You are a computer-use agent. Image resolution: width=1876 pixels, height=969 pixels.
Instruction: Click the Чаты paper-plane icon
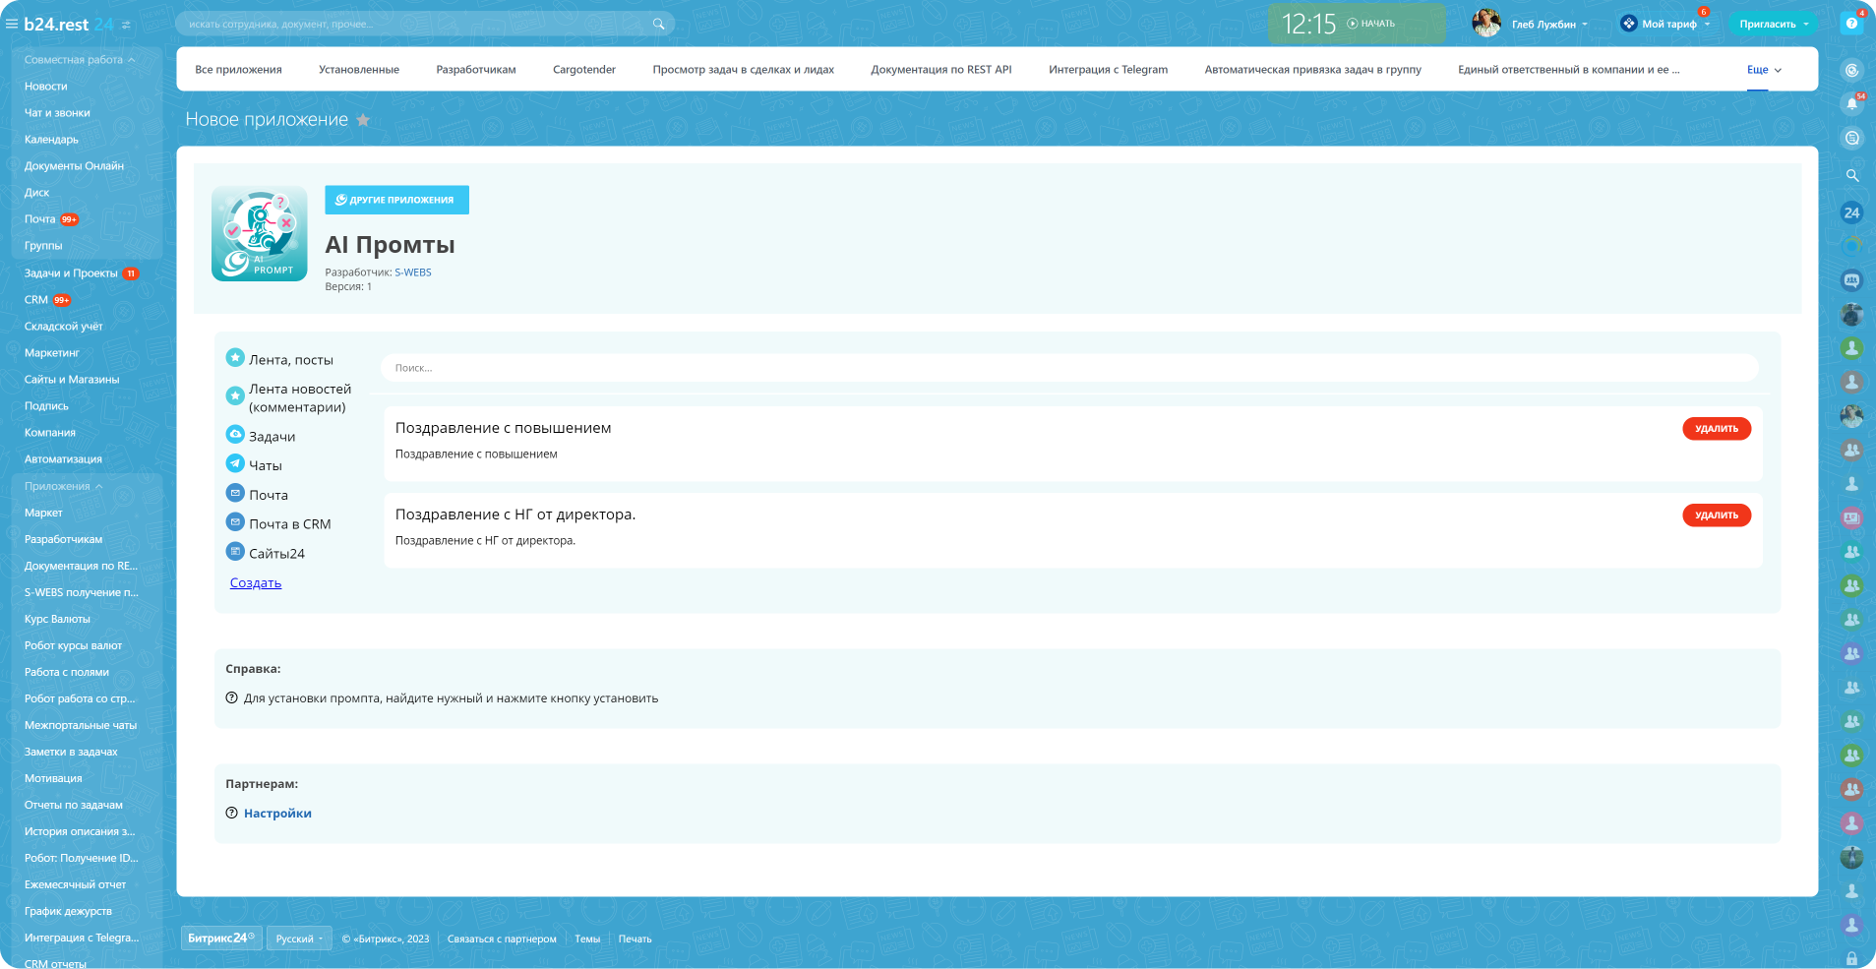pos(235,463)
